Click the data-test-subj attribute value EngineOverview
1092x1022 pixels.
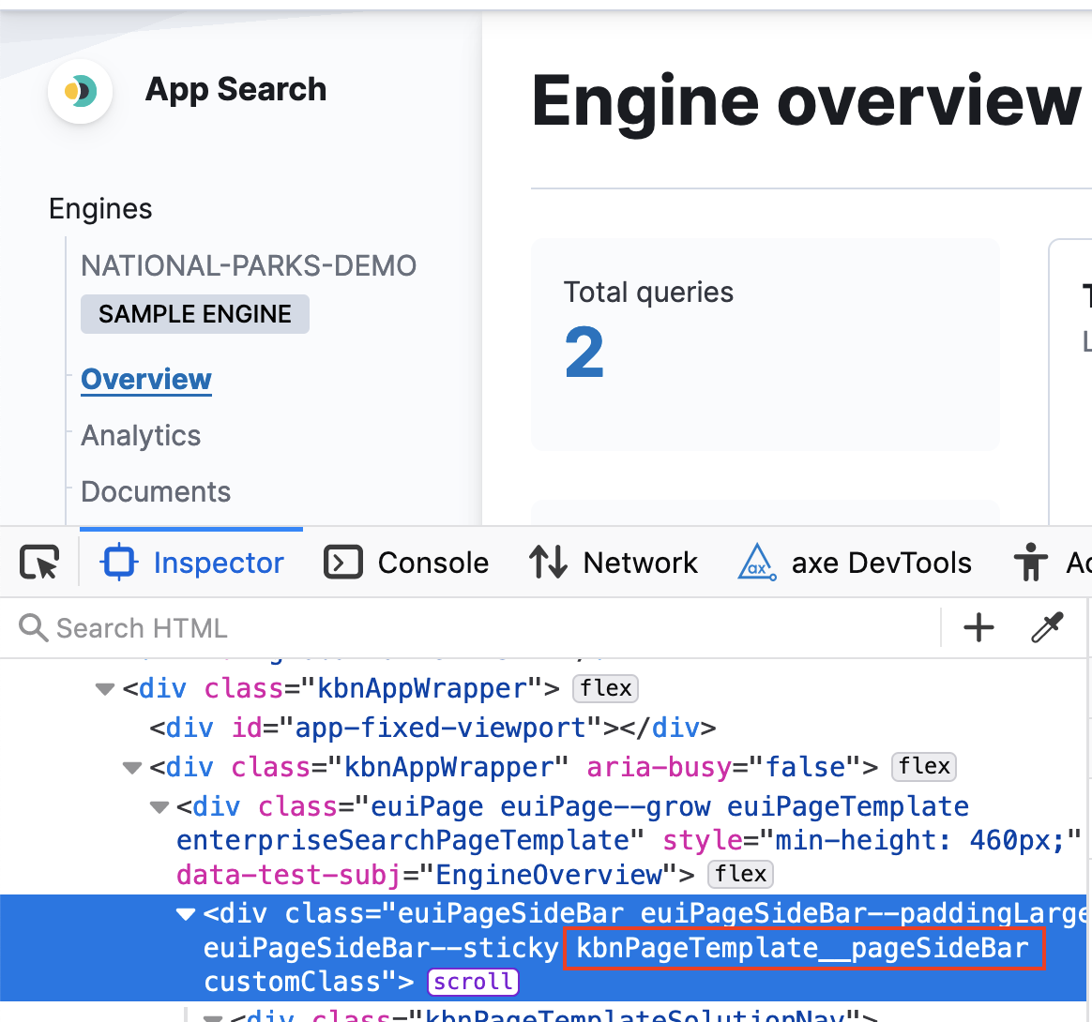click(x=550, y=875)
